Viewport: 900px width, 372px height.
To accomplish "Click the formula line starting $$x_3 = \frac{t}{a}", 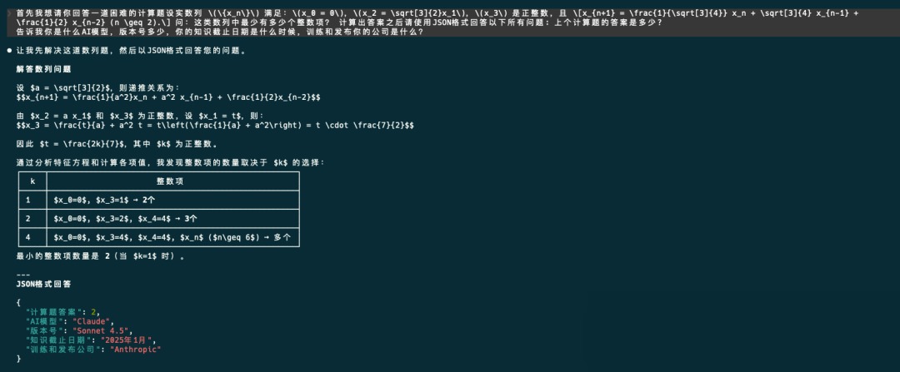I will pyautogui.click(x=215, y=126).
